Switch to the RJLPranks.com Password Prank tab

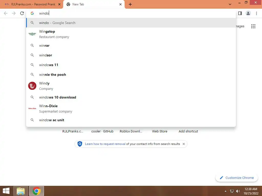(x=31, y=4)
